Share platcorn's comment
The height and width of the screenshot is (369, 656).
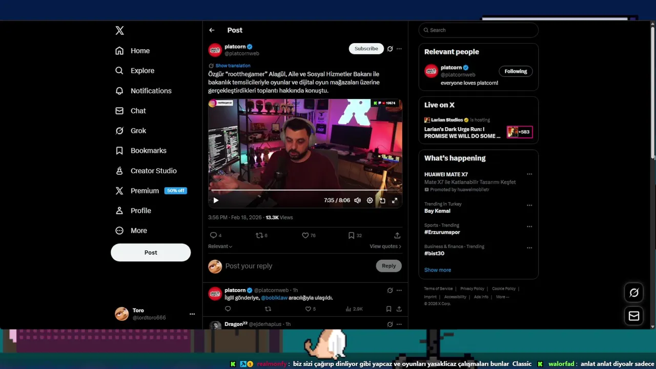point(399,309)
